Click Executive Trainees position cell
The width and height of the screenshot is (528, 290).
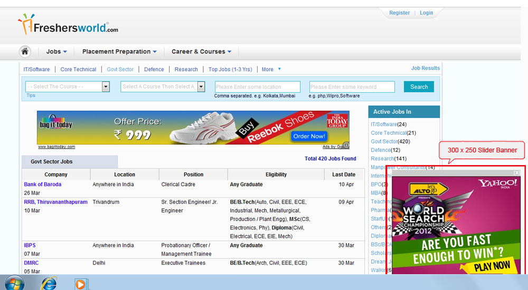pyautogui.click(x=183, y=263)
